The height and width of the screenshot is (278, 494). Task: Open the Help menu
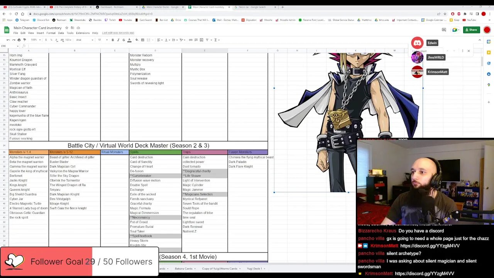tap(95, 33)
